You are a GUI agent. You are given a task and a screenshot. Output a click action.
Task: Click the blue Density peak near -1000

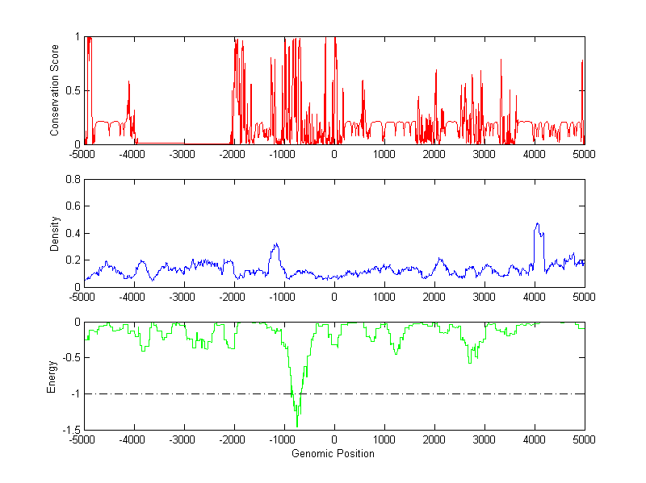pyautogui.click(x=276, y=245)
